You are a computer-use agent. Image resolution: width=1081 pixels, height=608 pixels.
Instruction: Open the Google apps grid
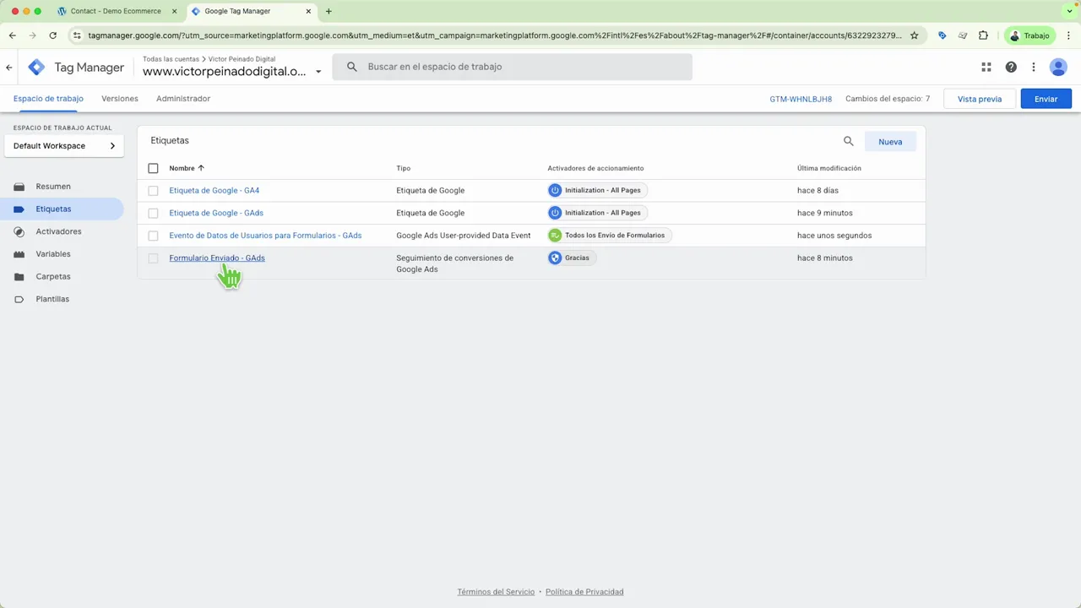(986, 67)
